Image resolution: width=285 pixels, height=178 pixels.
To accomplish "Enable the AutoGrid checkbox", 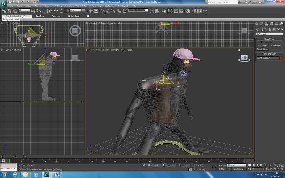I will [262, 42].
